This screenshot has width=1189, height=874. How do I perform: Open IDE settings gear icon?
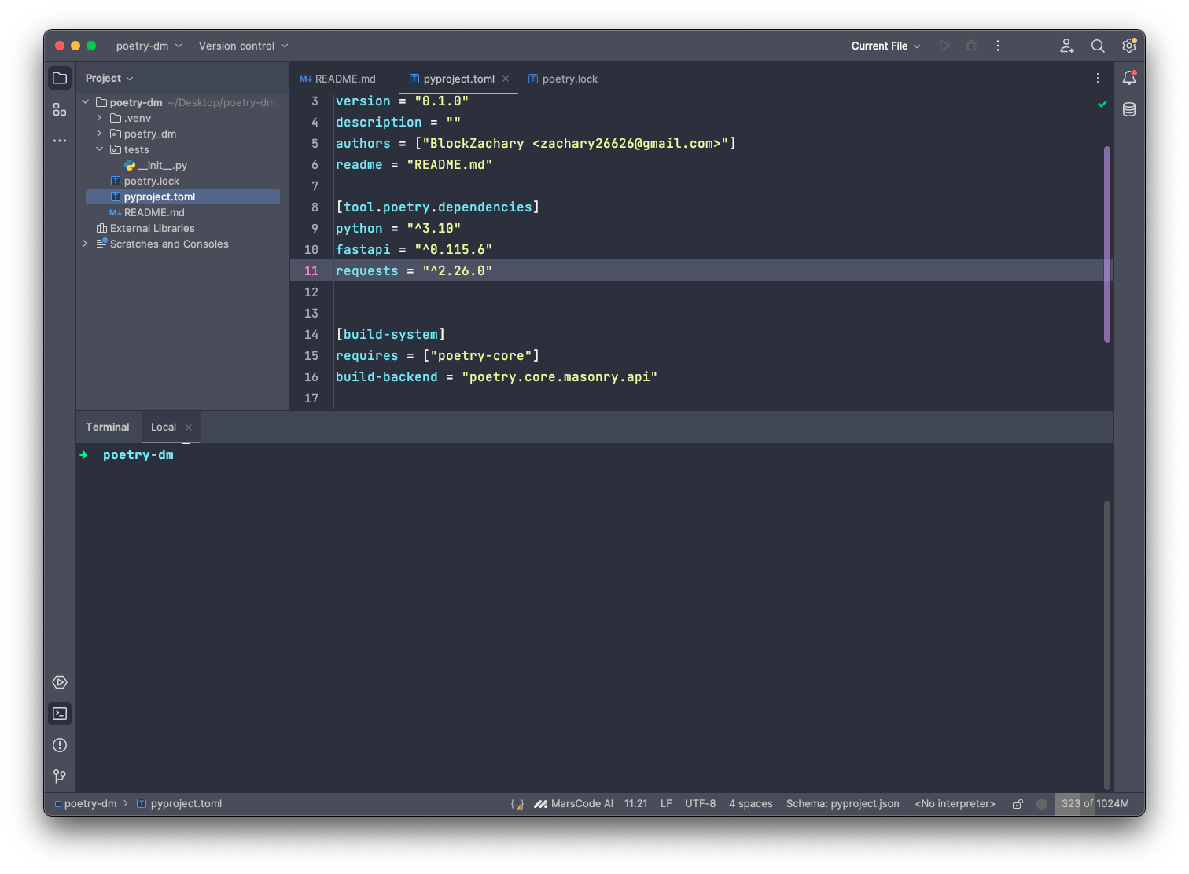(1129, 46)
